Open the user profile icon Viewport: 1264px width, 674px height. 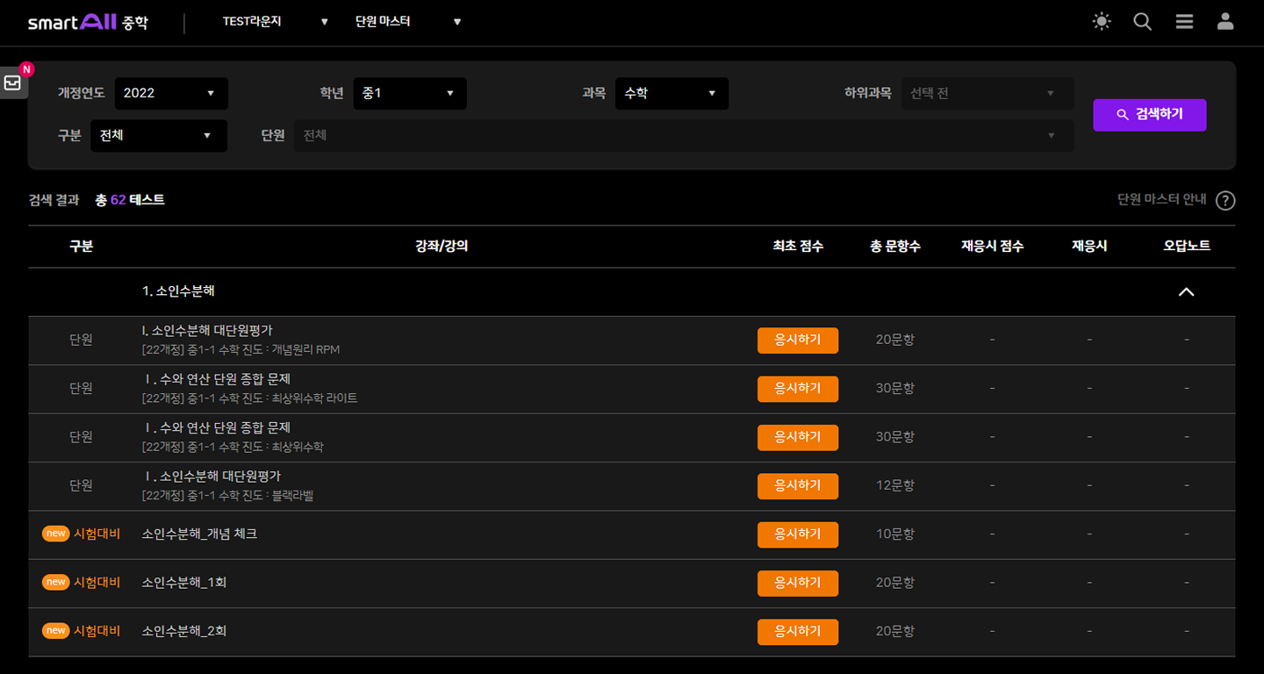click(x=1225, y=22)
